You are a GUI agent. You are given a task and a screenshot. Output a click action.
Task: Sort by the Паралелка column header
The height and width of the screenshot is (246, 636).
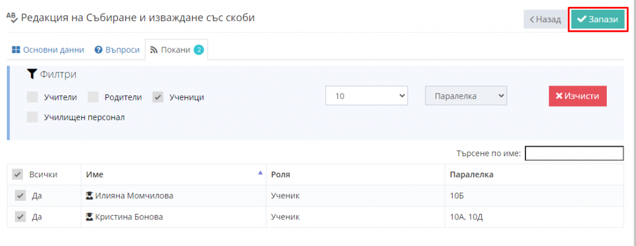point(534,175)
